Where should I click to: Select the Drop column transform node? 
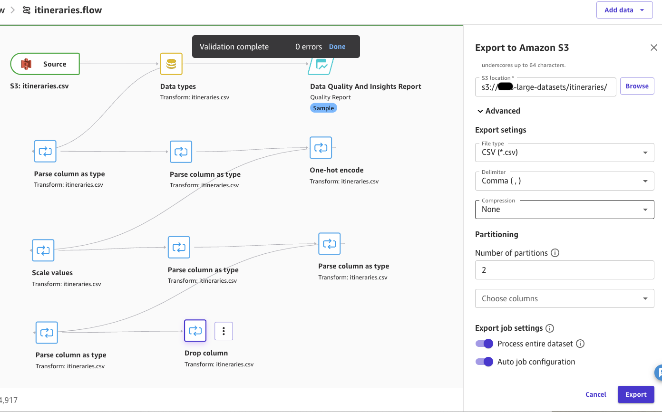click(x=195, y=331)
